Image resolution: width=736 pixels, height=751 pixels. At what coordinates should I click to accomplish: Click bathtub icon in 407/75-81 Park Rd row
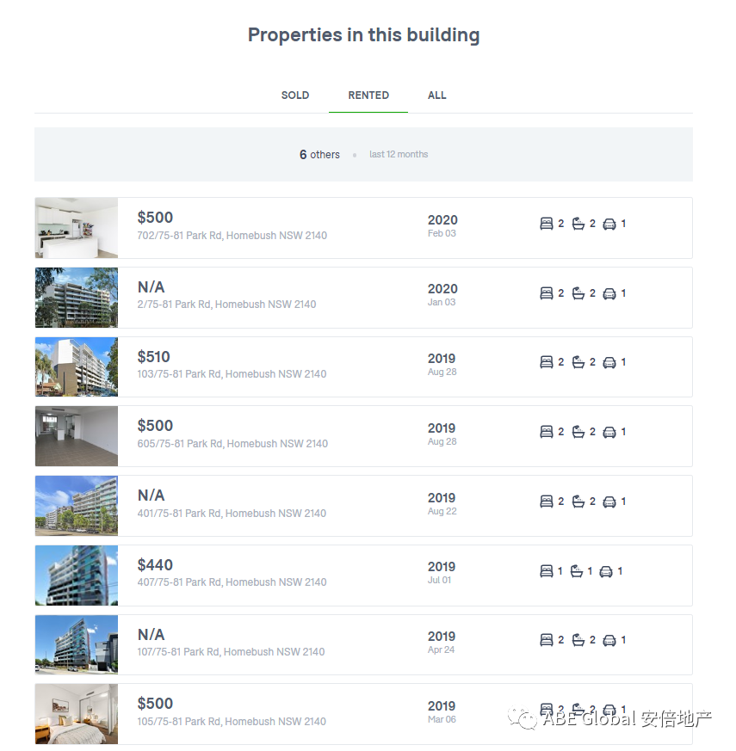tap(577, 571)
